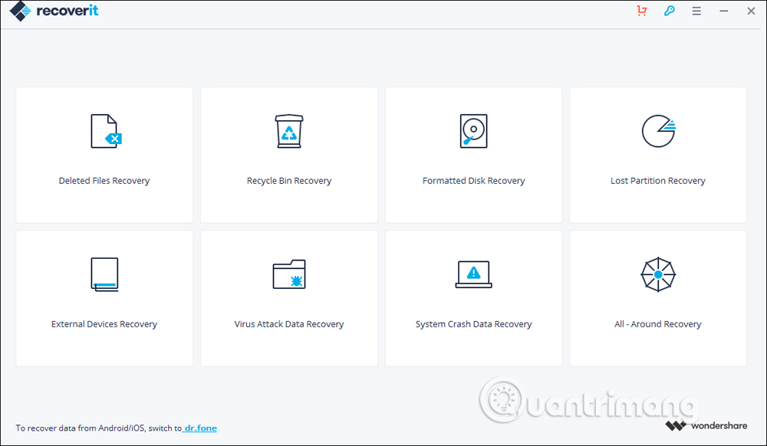This screenshot has width=767, height=446.
Task: Click the External Devices Recovery label
Action: [104, 323]
